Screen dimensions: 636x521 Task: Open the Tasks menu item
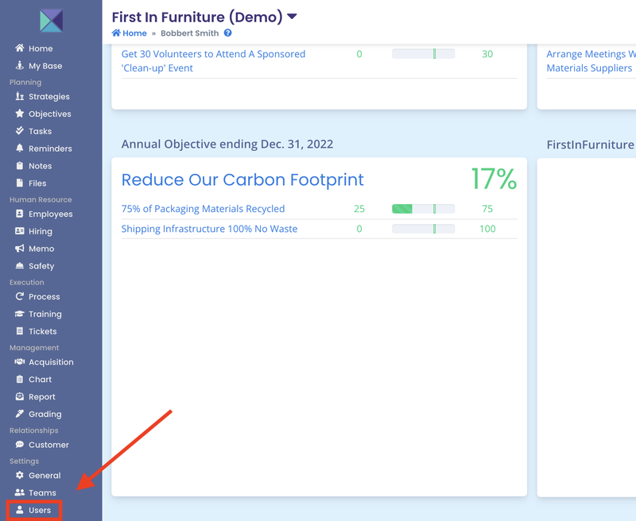tap(40, 132)
